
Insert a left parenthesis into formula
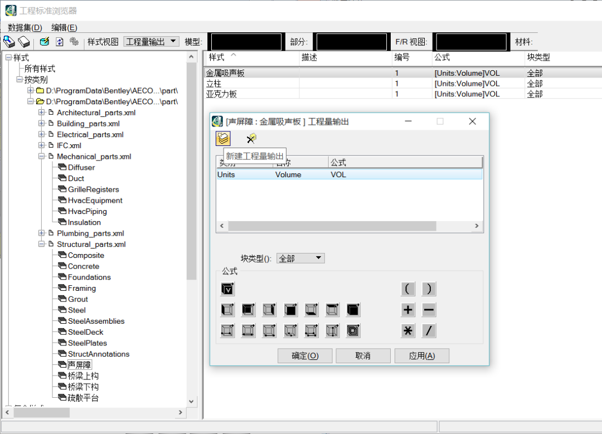(408, 289)
